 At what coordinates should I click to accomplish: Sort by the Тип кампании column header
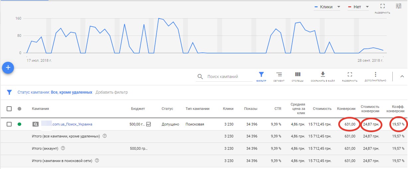[x=198, y=109]
